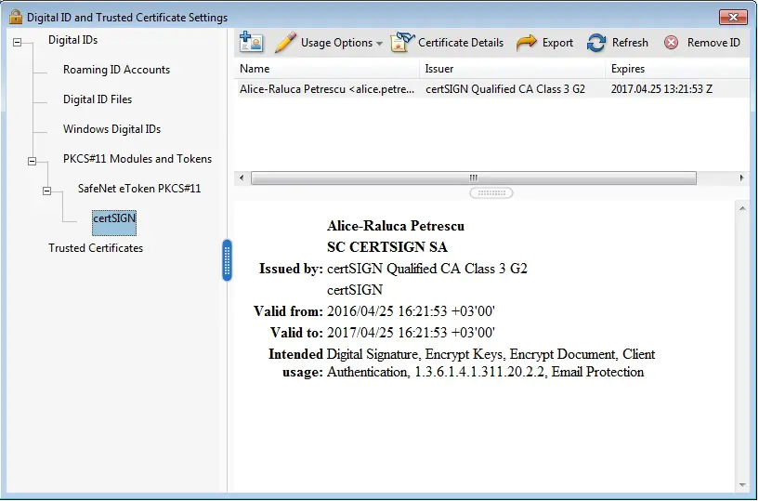Viewport: 759px width, 501px height.
Task: Collapse the Digital IDs tree node
Action: pyautogui.click(x=18, y=42)
